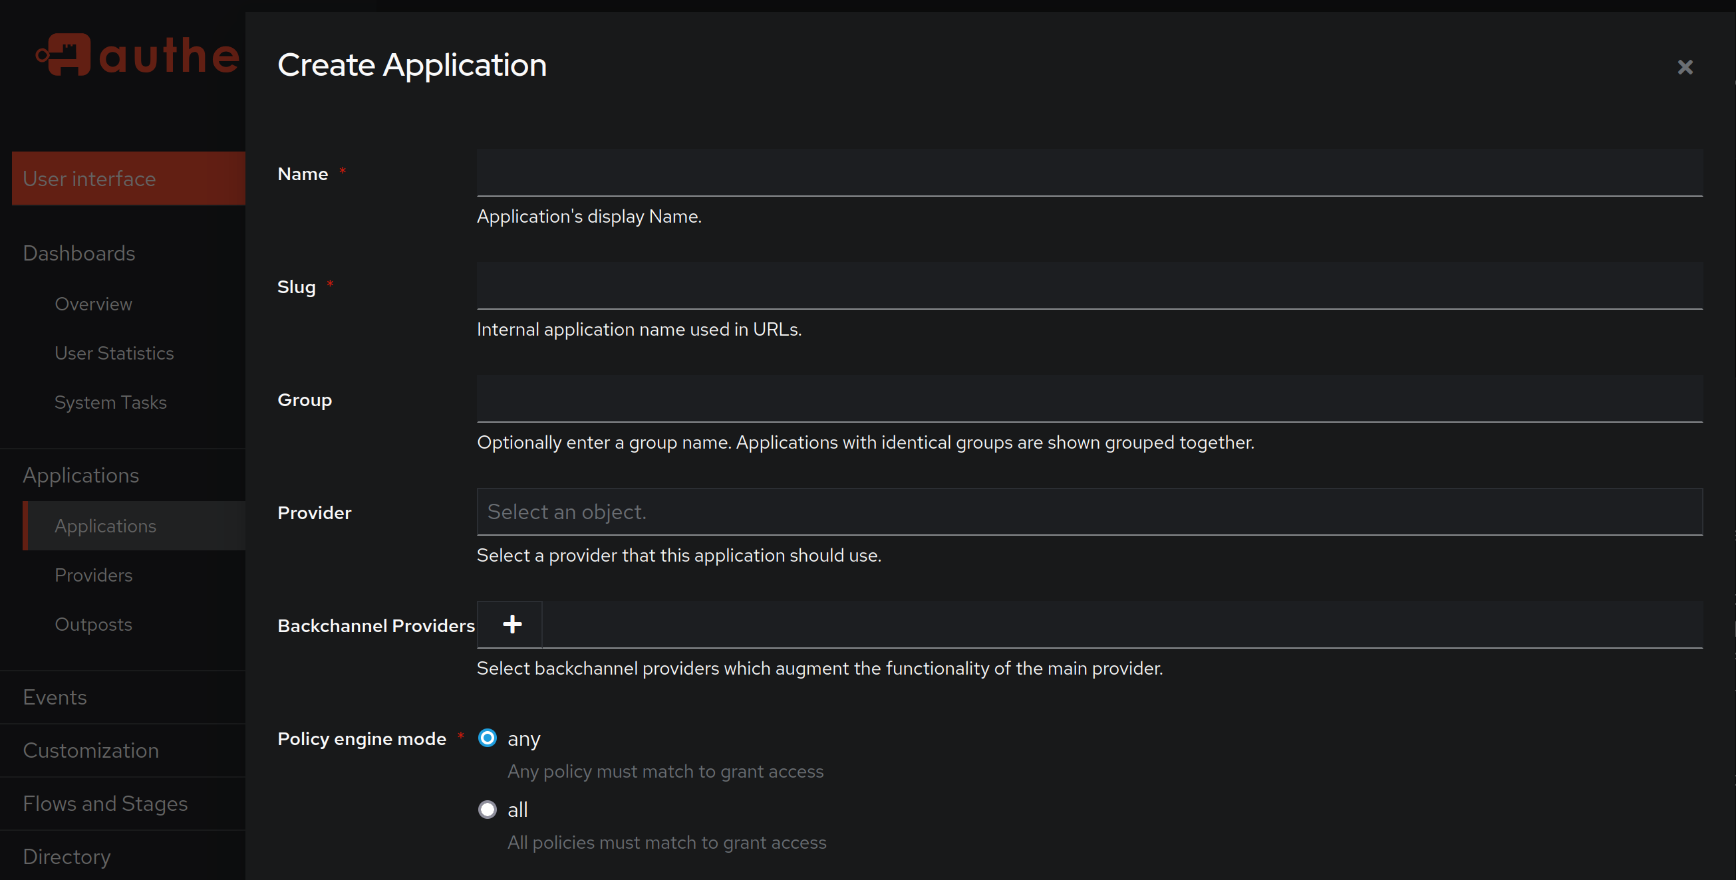
Task: Navigate to Outposts page
Action: click(x=93, y=624)
